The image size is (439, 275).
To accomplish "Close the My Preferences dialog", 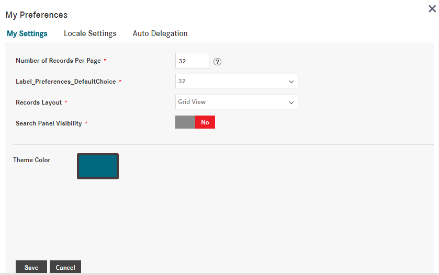I will 432,8.
